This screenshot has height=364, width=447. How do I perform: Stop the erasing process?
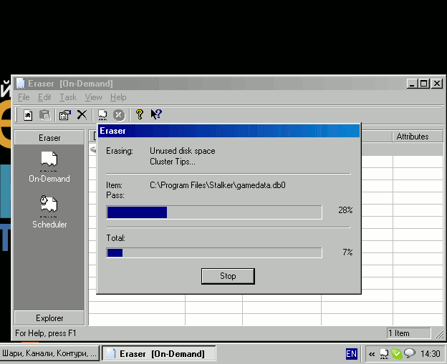tap(228, 276)
